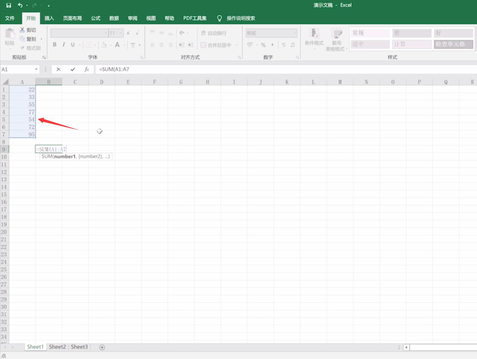The image size is (477, 359).
Task: Switch to Sheet2 tab
Action: 57,347
